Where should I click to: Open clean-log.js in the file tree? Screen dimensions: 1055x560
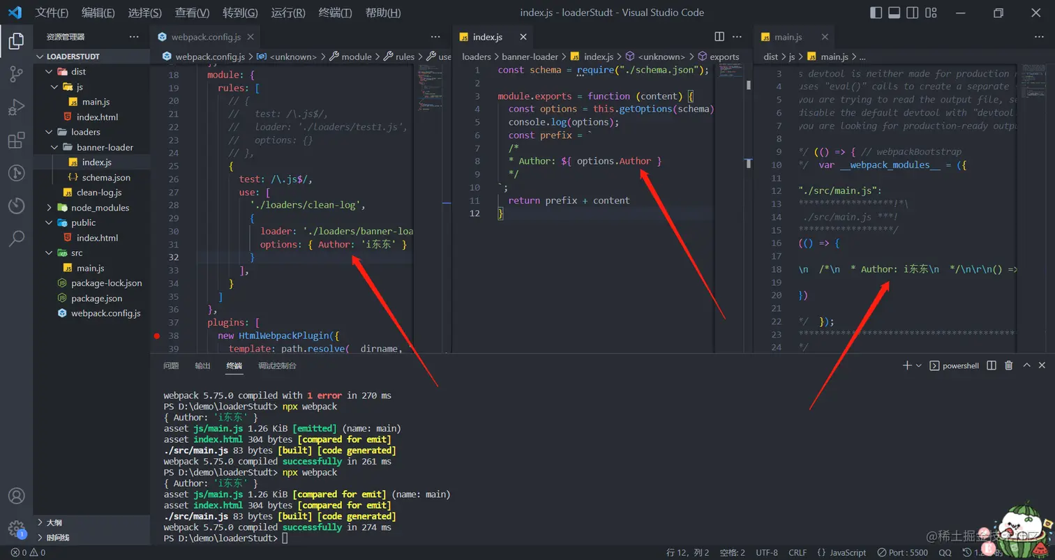(x=91, y=192)
